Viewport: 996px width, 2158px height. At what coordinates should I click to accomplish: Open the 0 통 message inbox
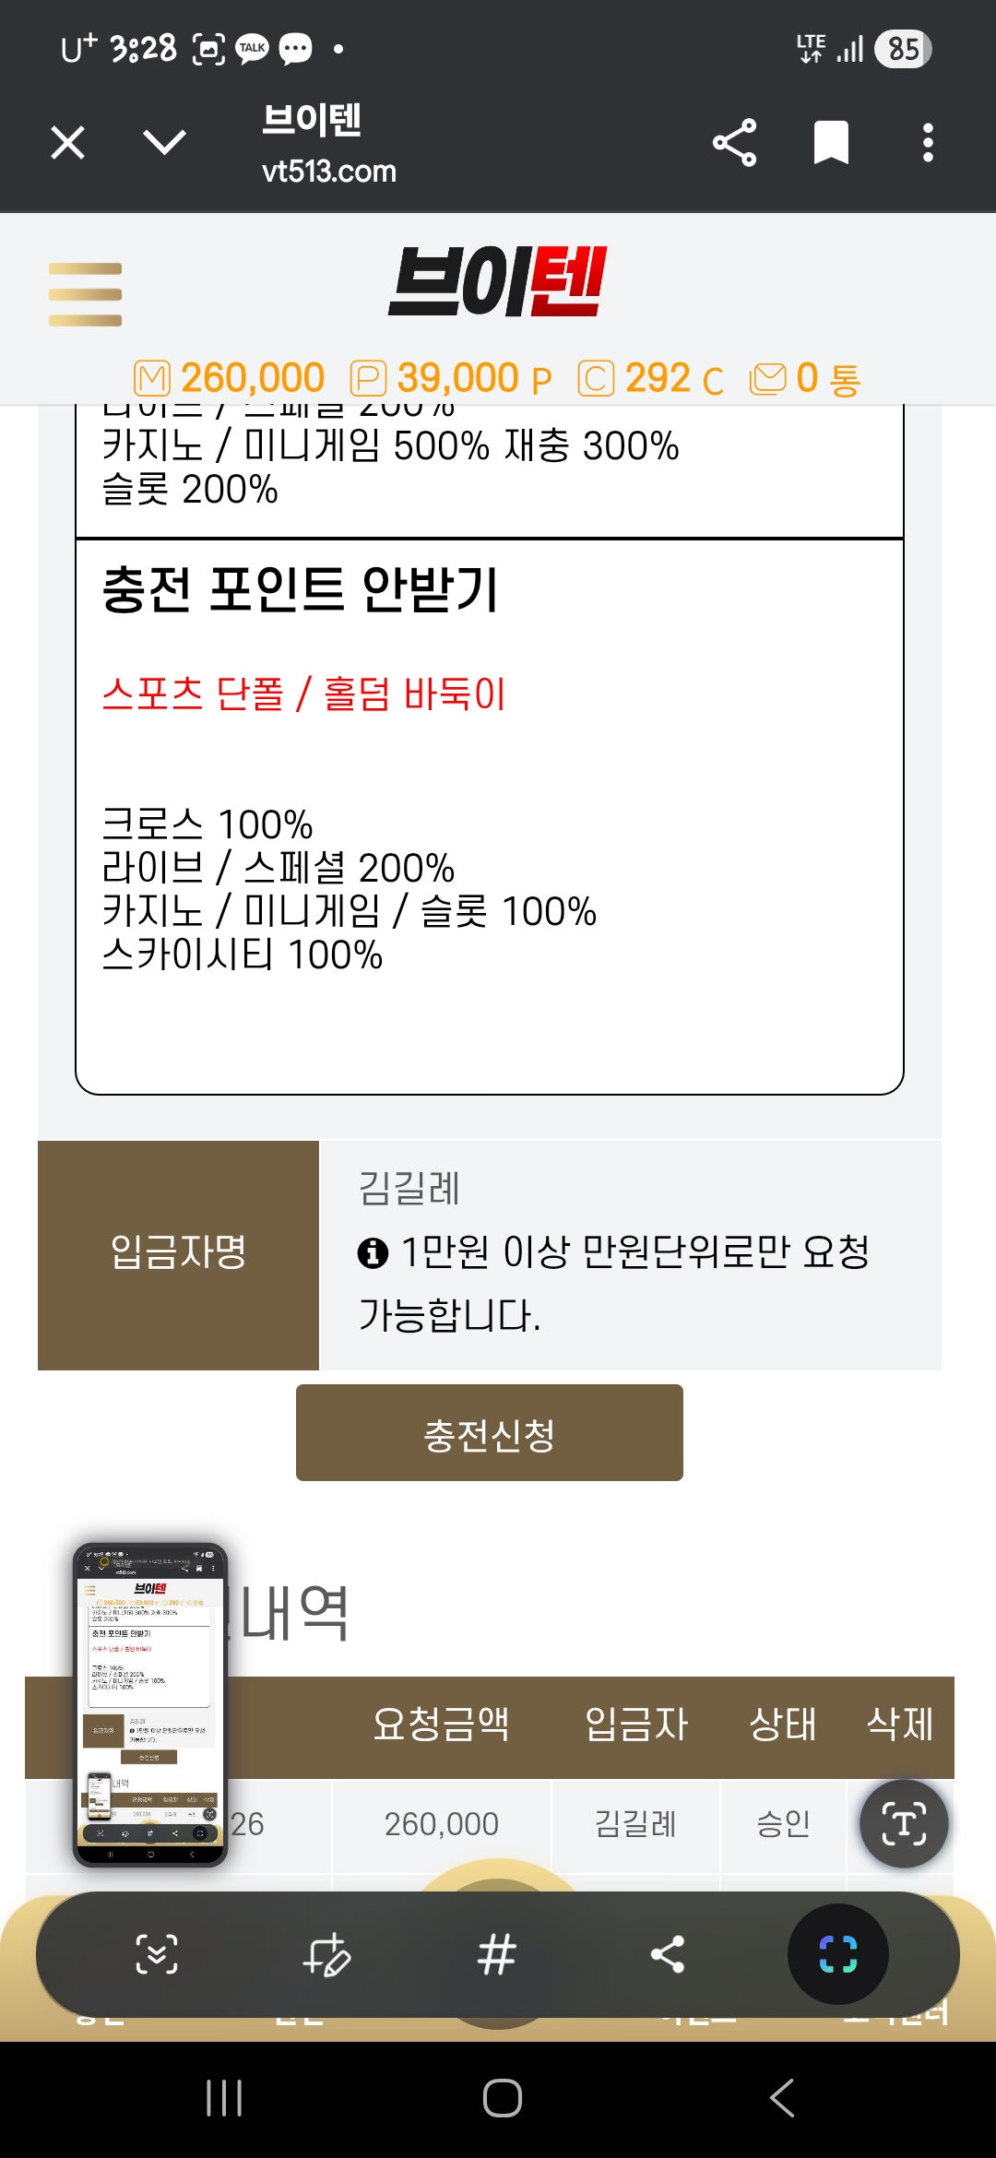[805, 378]
